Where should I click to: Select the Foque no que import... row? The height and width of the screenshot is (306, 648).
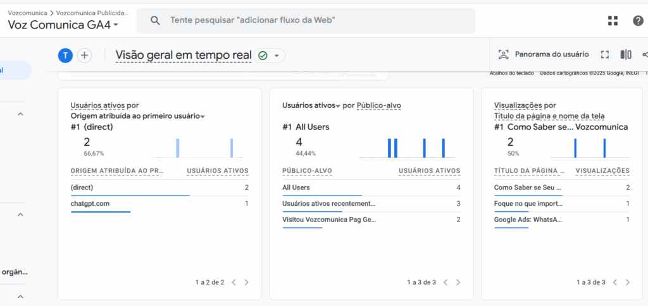pos(562,204)
